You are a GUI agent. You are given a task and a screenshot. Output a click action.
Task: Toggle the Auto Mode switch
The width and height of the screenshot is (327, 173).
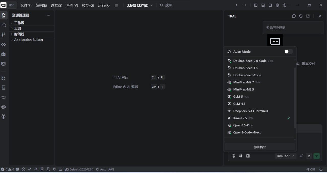click(x=288, y=52)
